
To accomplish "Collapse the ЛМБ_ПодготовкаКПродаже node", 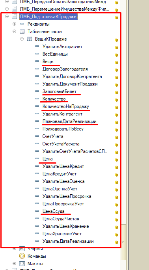I will coord(7,17).
